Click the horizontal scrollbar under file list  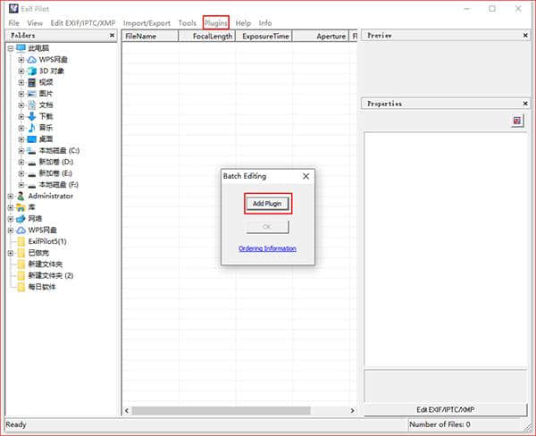(x=241, y=410)
